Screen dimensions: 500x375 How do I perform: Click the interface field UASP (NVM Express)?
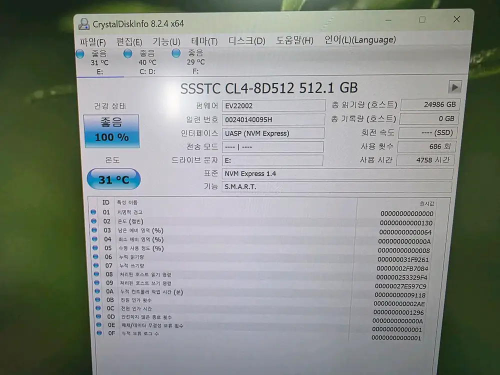273,133
